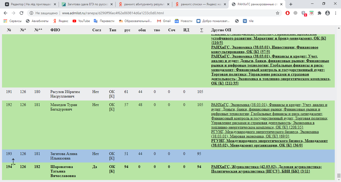Open the Pocket-style red extension icon
This screenshot has height=182, width=341.
click(x=311, y=13)
